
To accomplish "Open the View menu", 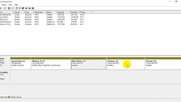I will tap(10, 5).
